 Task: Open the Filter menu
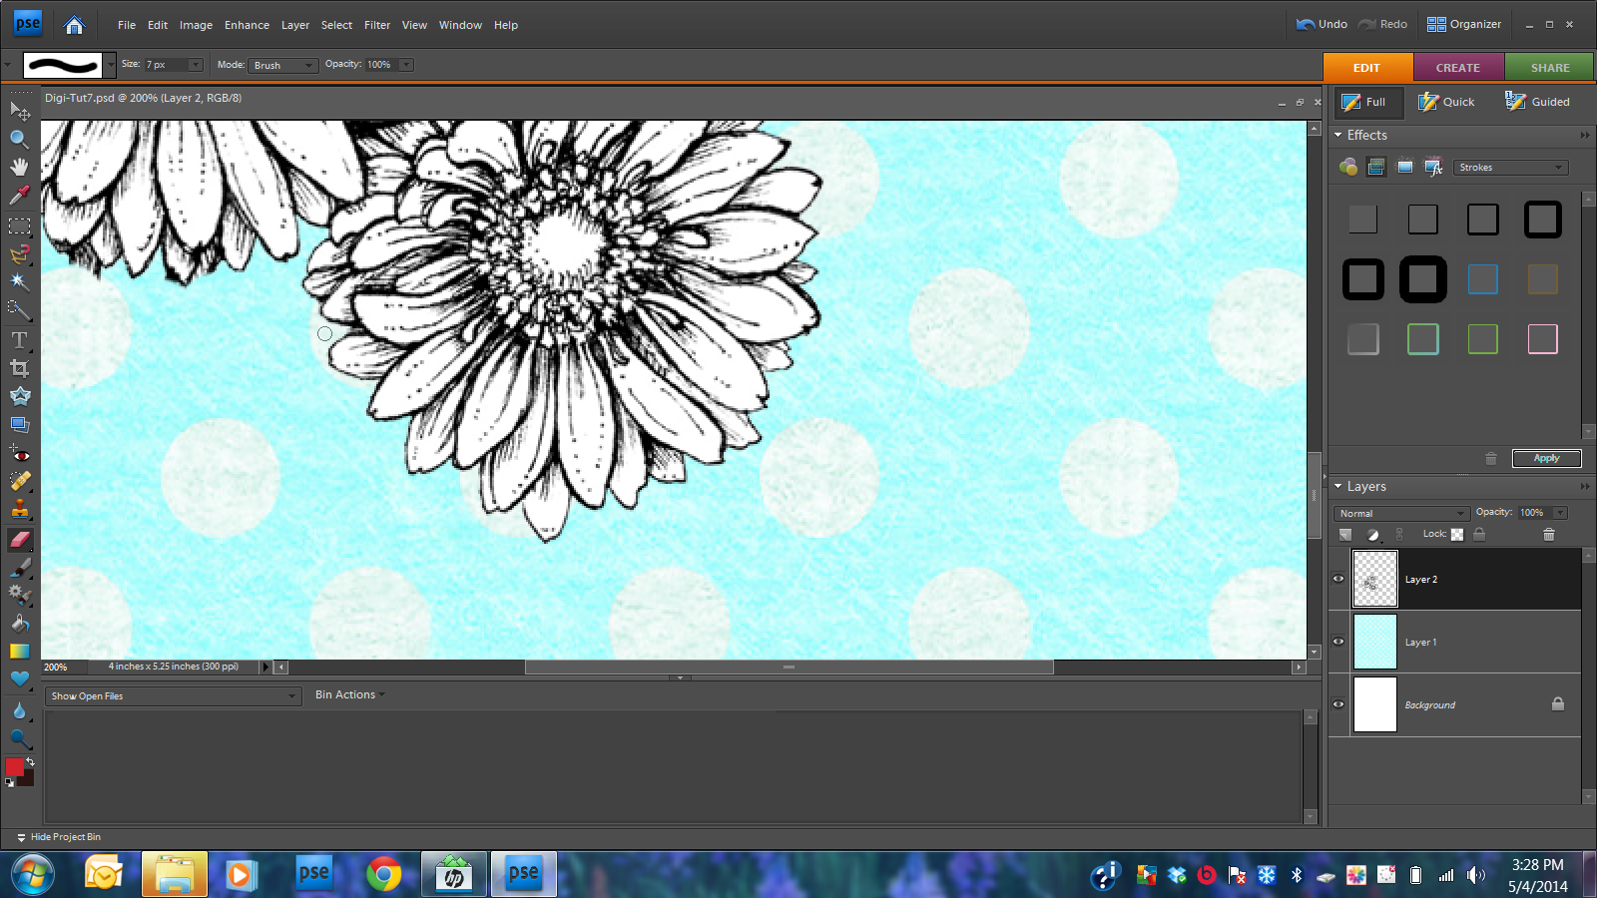(x=376, y=25)
